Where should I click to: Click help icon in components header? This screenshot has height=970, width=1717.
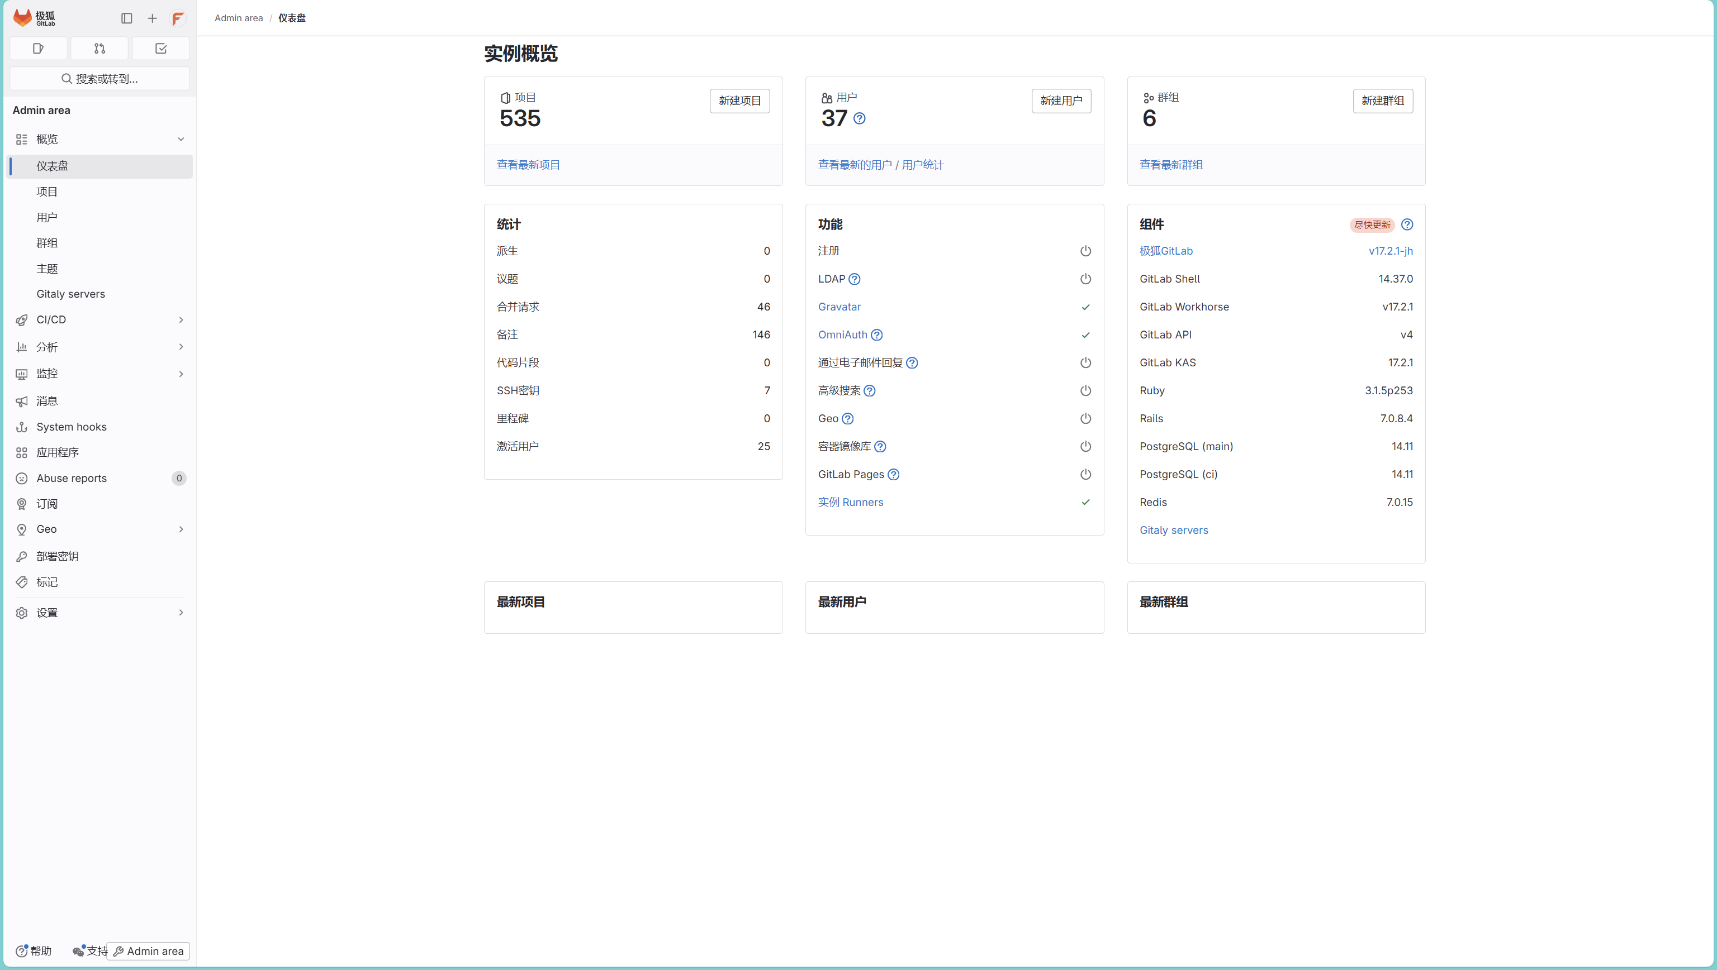[1406, 224]
